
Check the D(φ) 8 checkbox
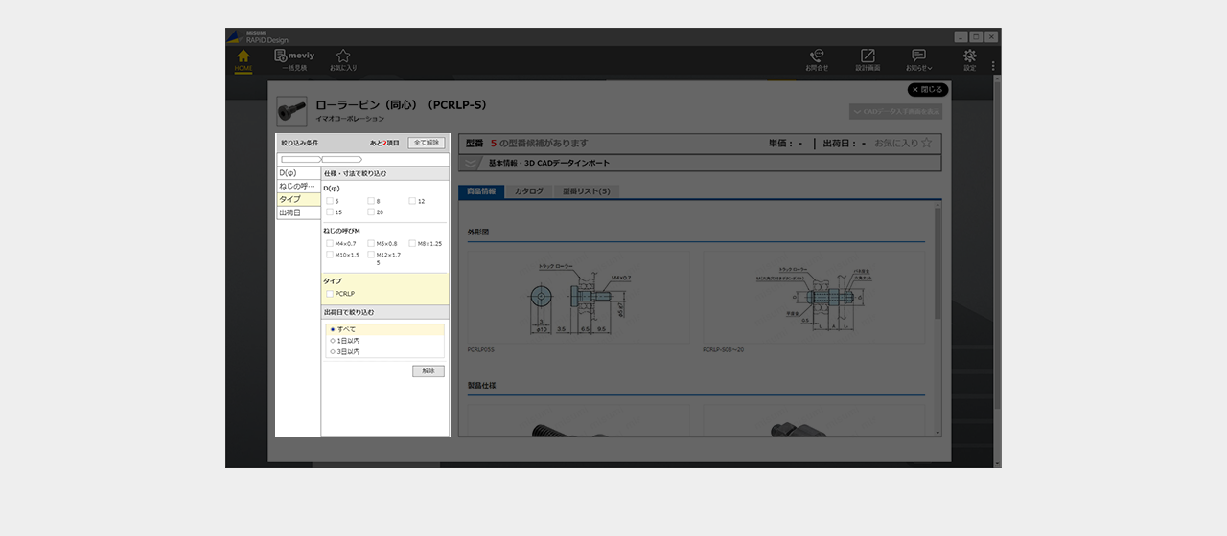(371, 201)
